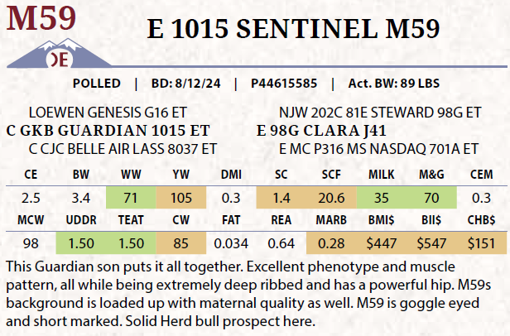Click the tan YW value 105 cell
The image size is (510, 336).
click(x=181, y=199)
